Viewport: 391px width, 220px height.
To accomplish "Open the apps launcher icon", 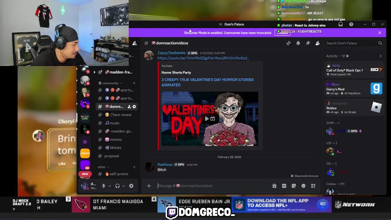I will 313,186.
